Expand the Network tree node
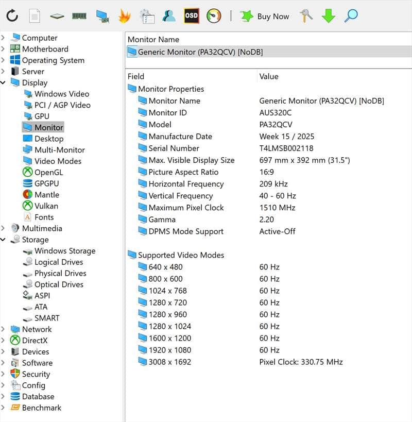Screen dimensions: 412x422 (4, 329)
